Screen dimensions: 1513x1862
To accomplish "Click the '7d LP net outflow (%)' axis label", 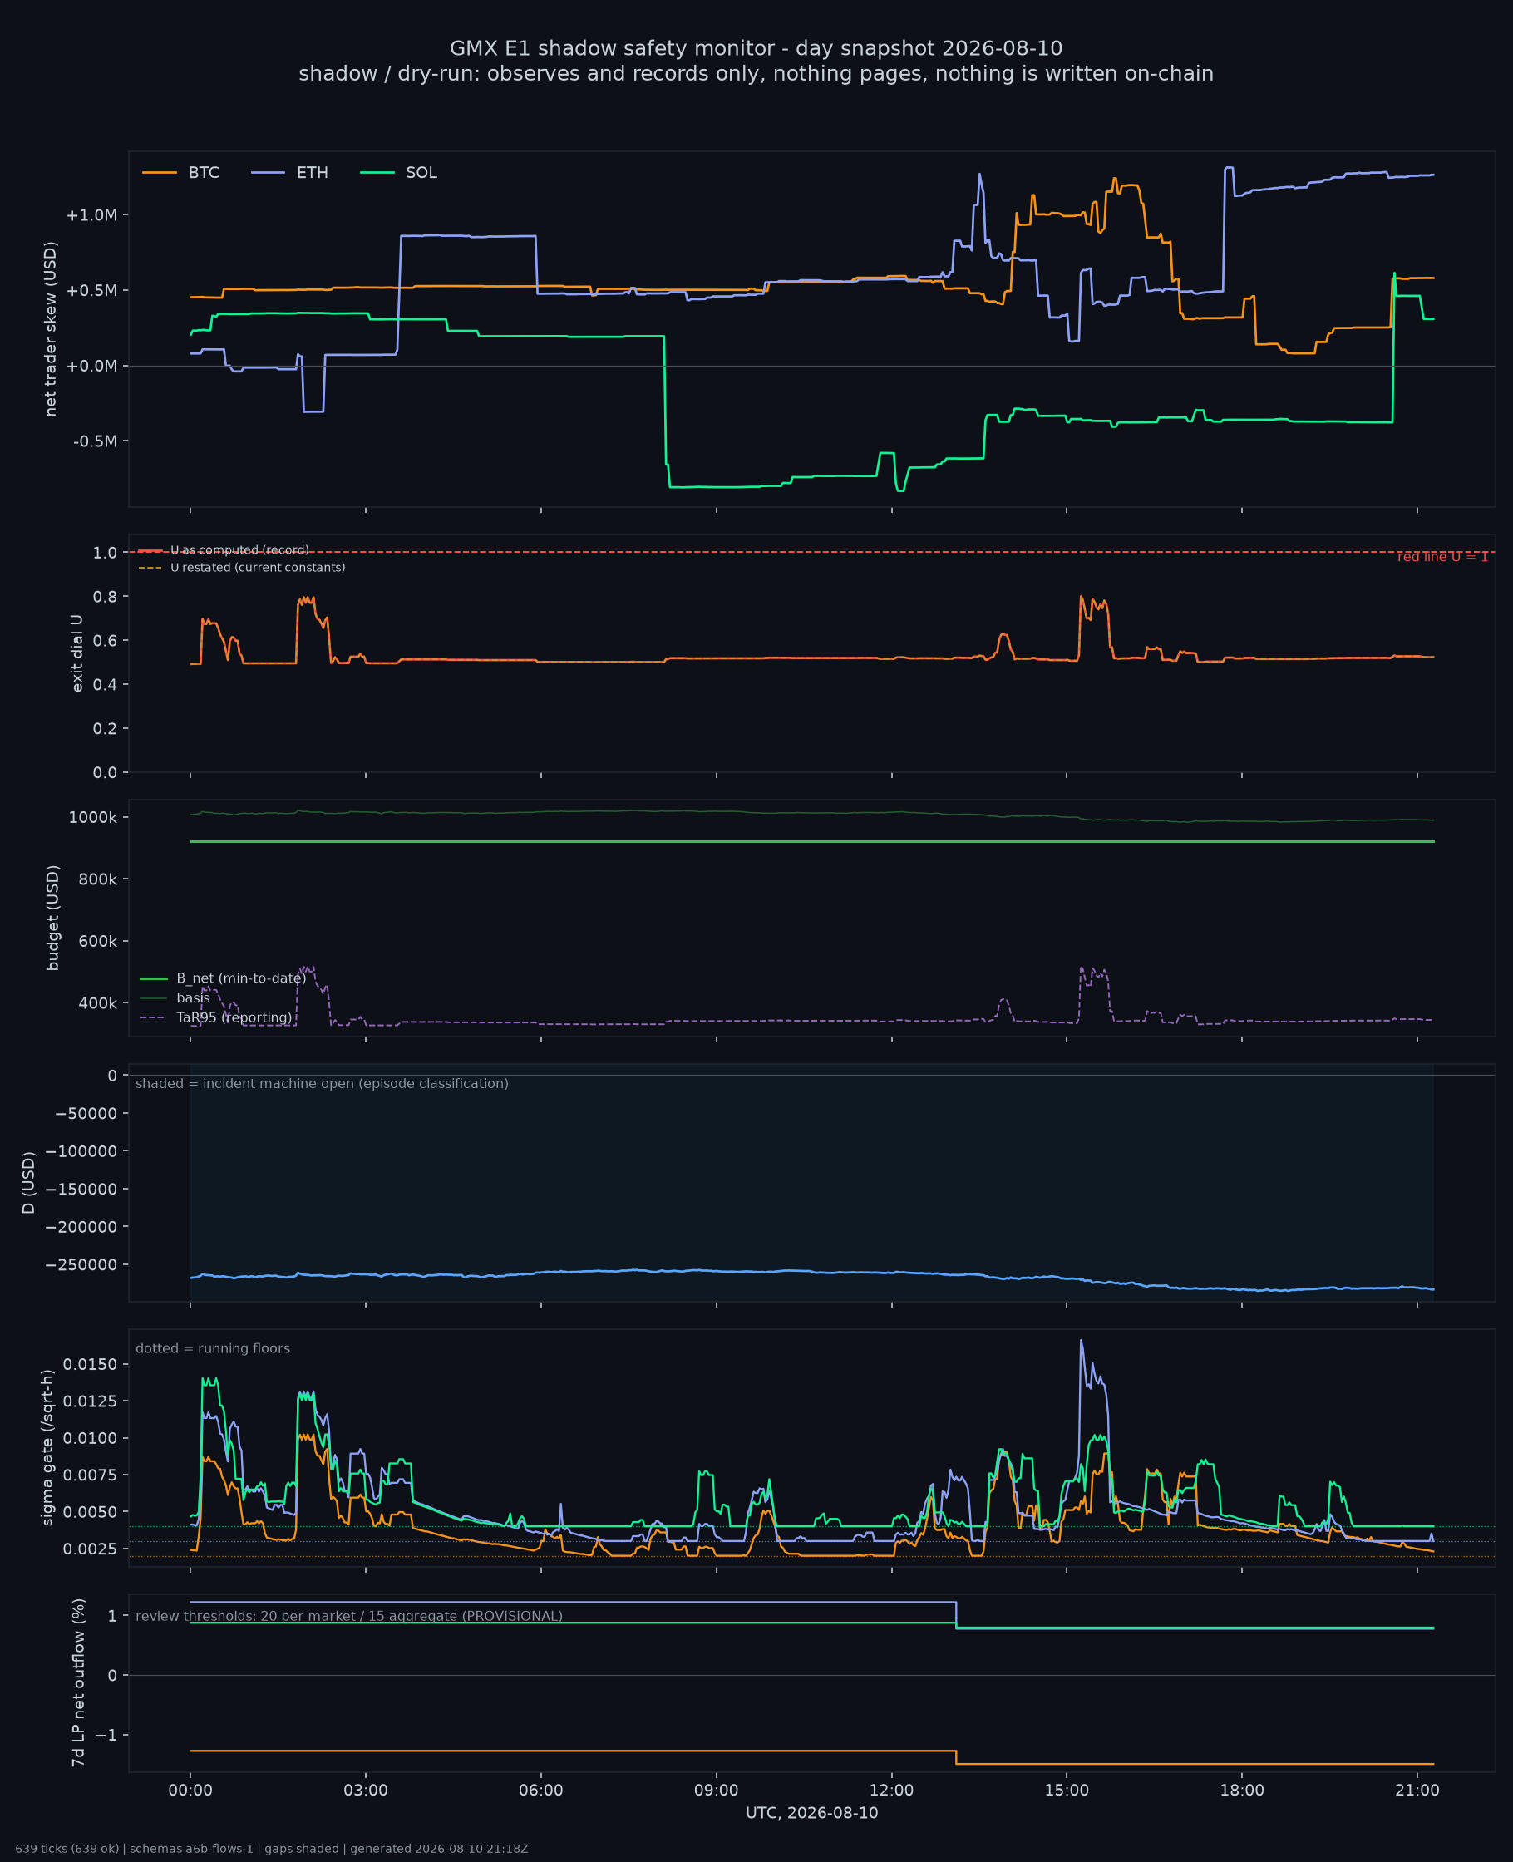I will pyautogui.click(x=78, y=1682).
